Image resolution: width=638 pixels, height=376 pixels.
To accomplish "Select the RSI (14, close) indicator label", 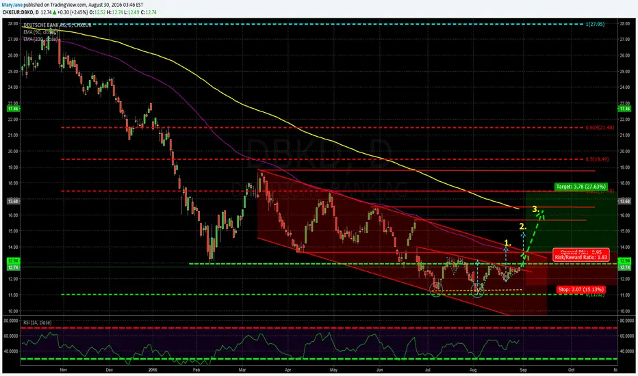I will 38,323.
